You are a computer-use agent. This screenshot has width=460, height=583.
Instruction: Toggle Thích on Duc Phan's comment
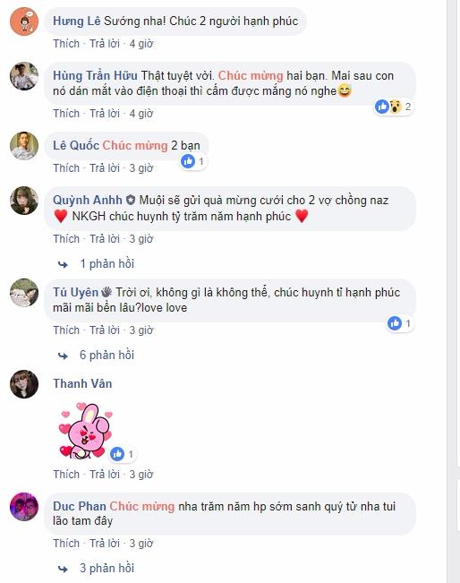pyautogui.click(x=66, y=544)
